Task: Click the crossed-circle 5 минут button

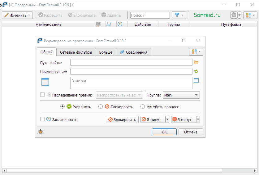Action: coord(153,119)
